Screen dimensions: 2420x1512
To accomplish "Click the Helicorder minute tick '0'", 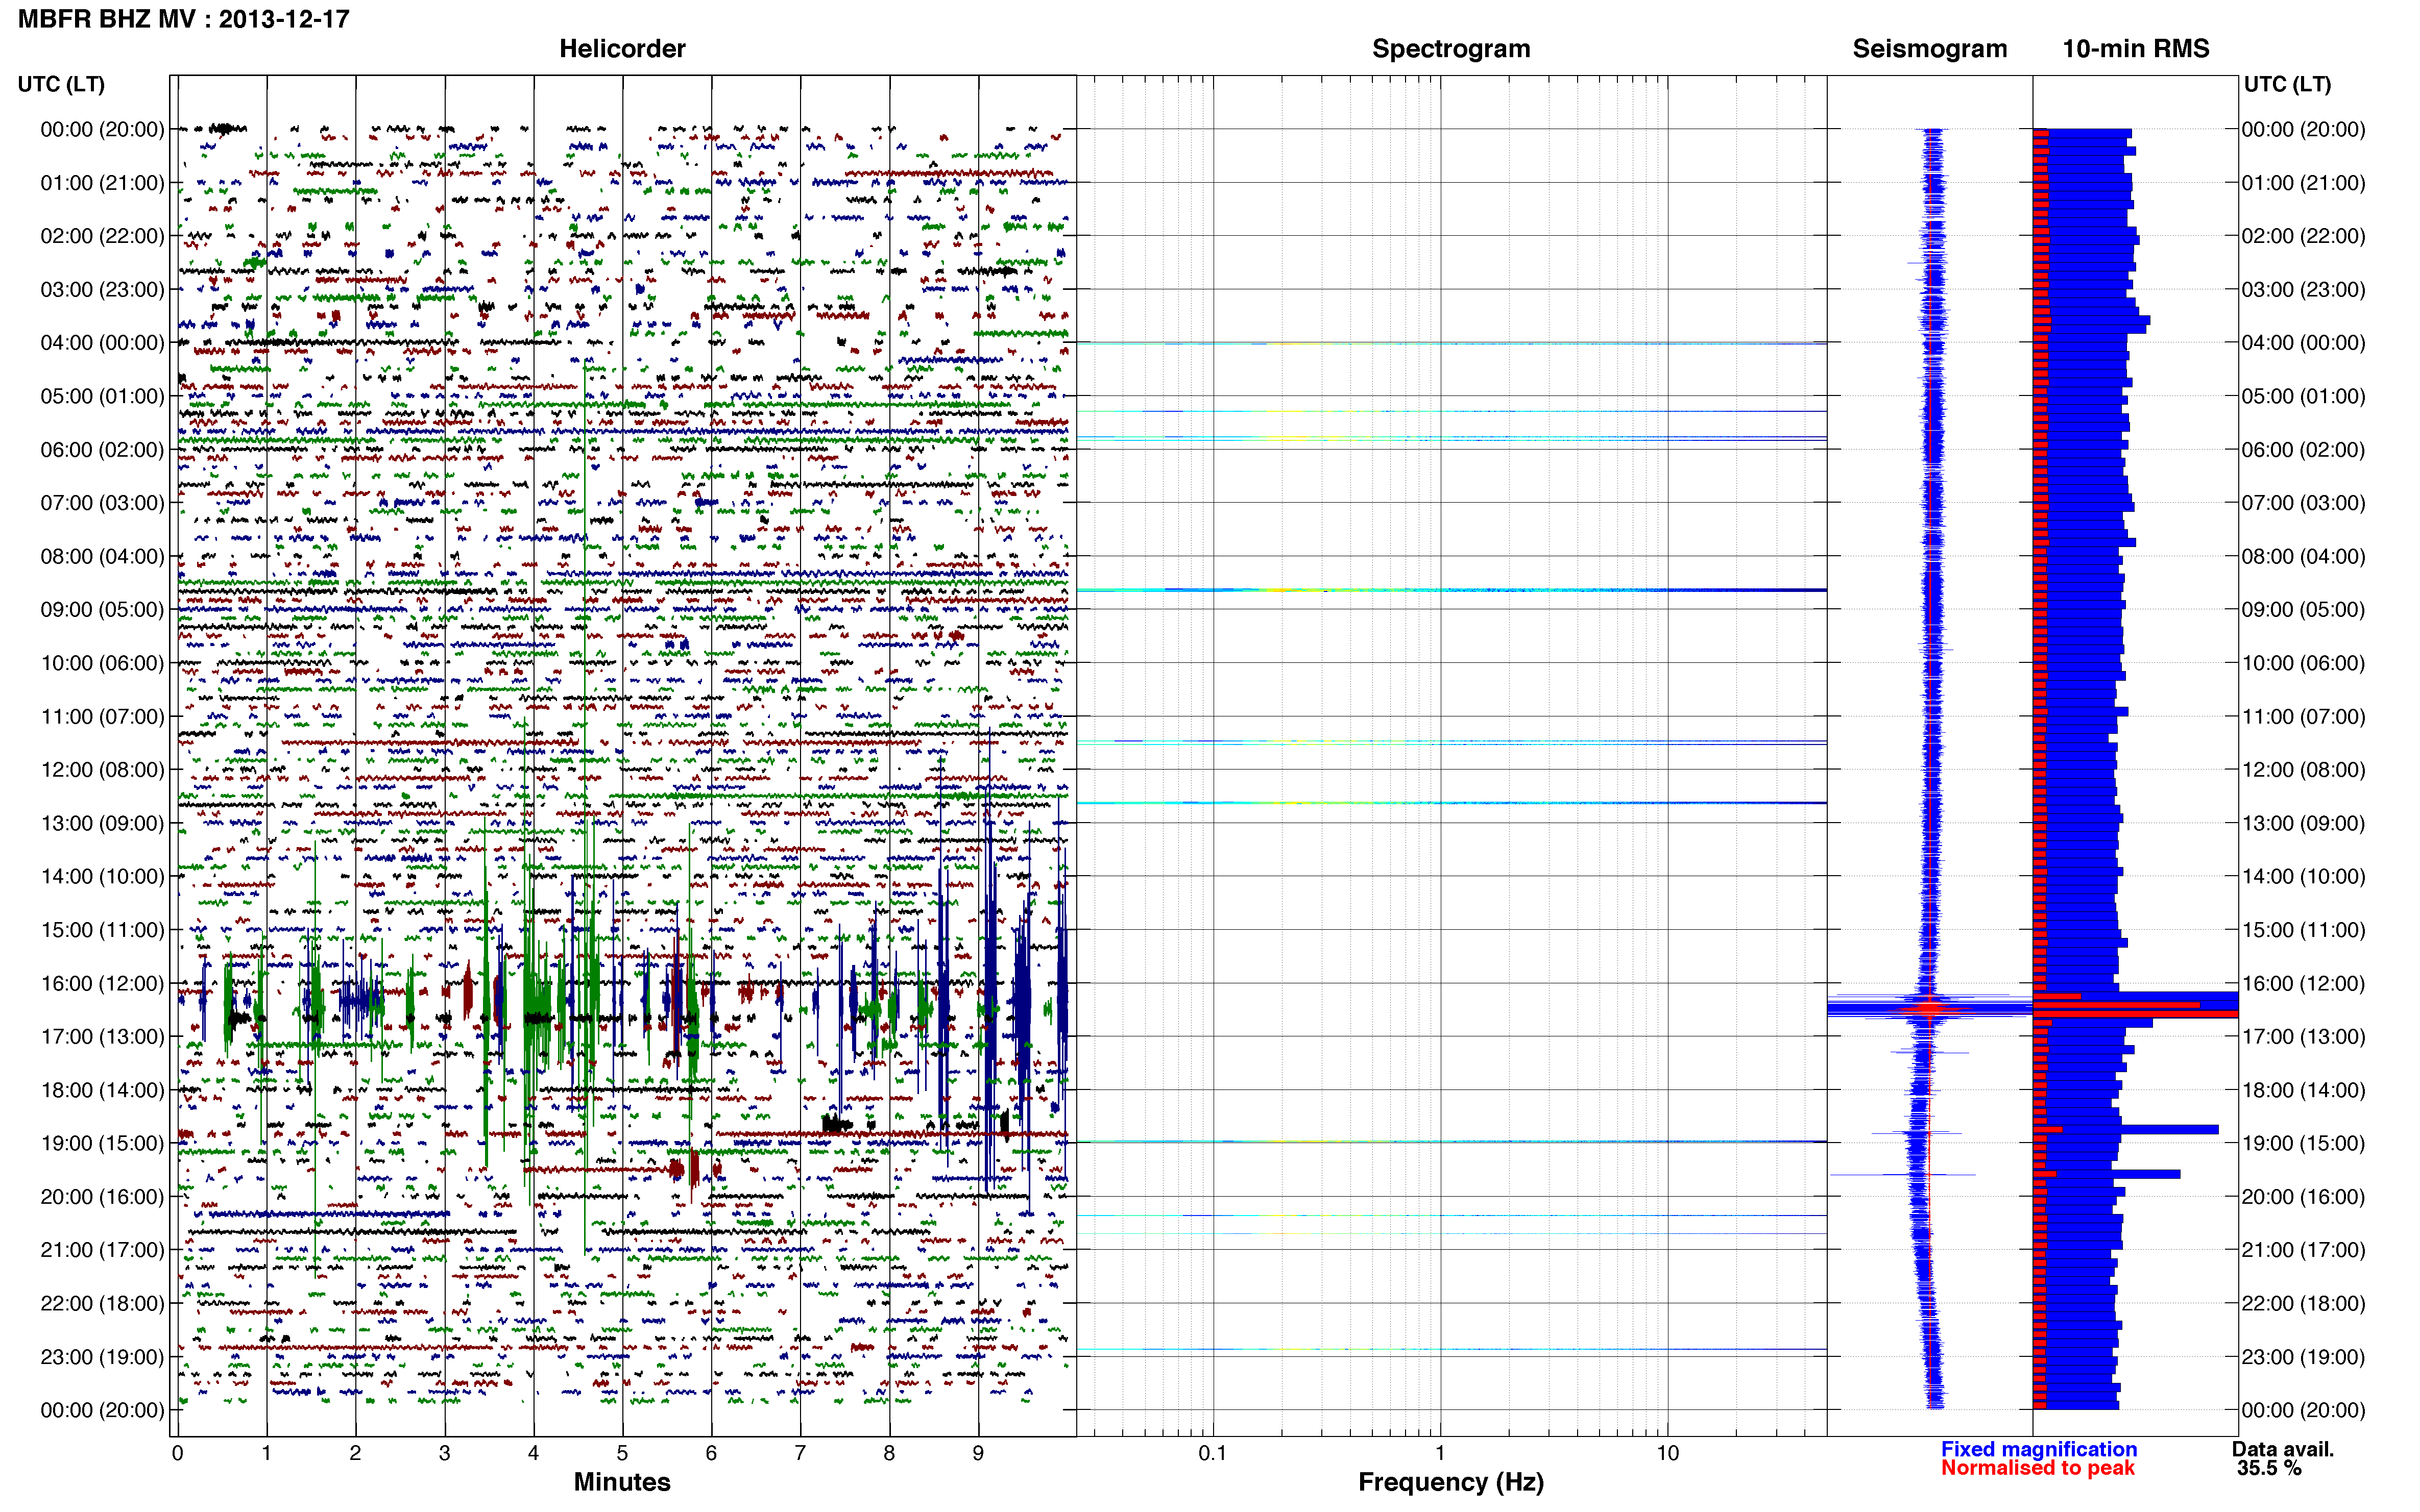I will [177, 1453].
